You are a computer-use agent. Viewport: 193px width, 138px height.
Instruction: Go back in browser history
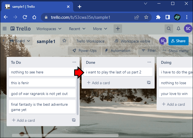coord(6,17)
